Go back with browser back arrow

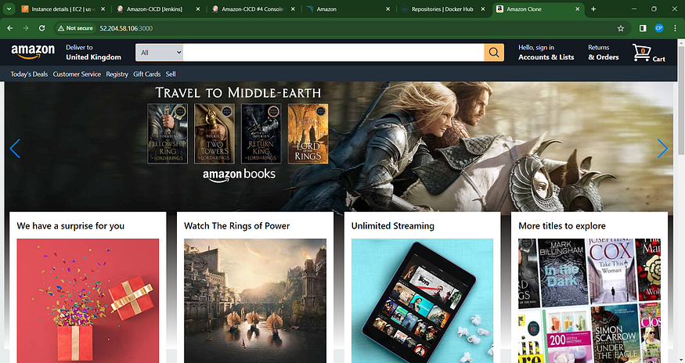click(9, 28)
